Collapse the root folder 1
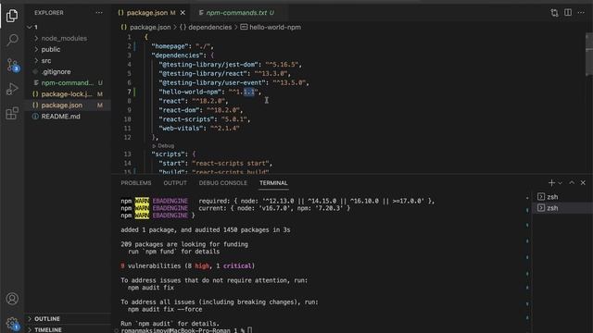The width and height of the screenshot is (593, 333). [68, 27]
